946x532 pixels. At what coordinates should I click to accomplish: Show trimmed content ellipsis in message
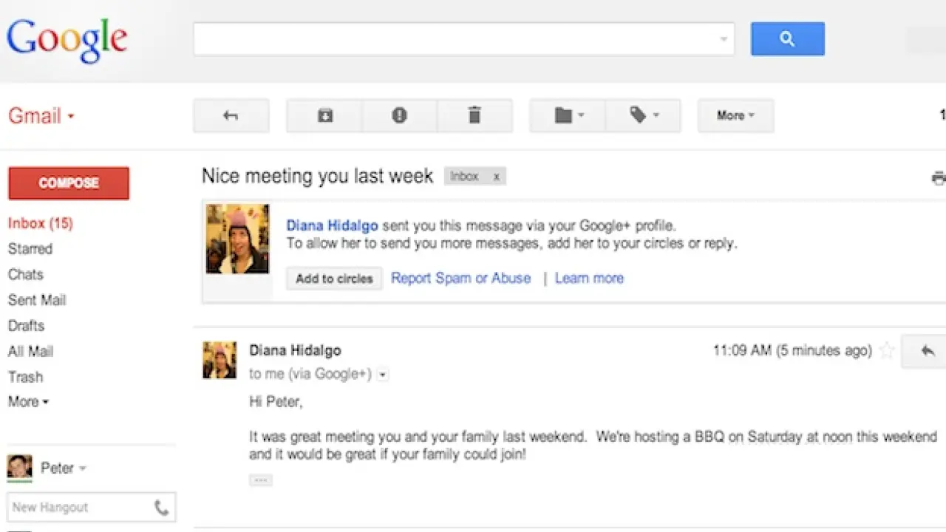click(260, 480)
